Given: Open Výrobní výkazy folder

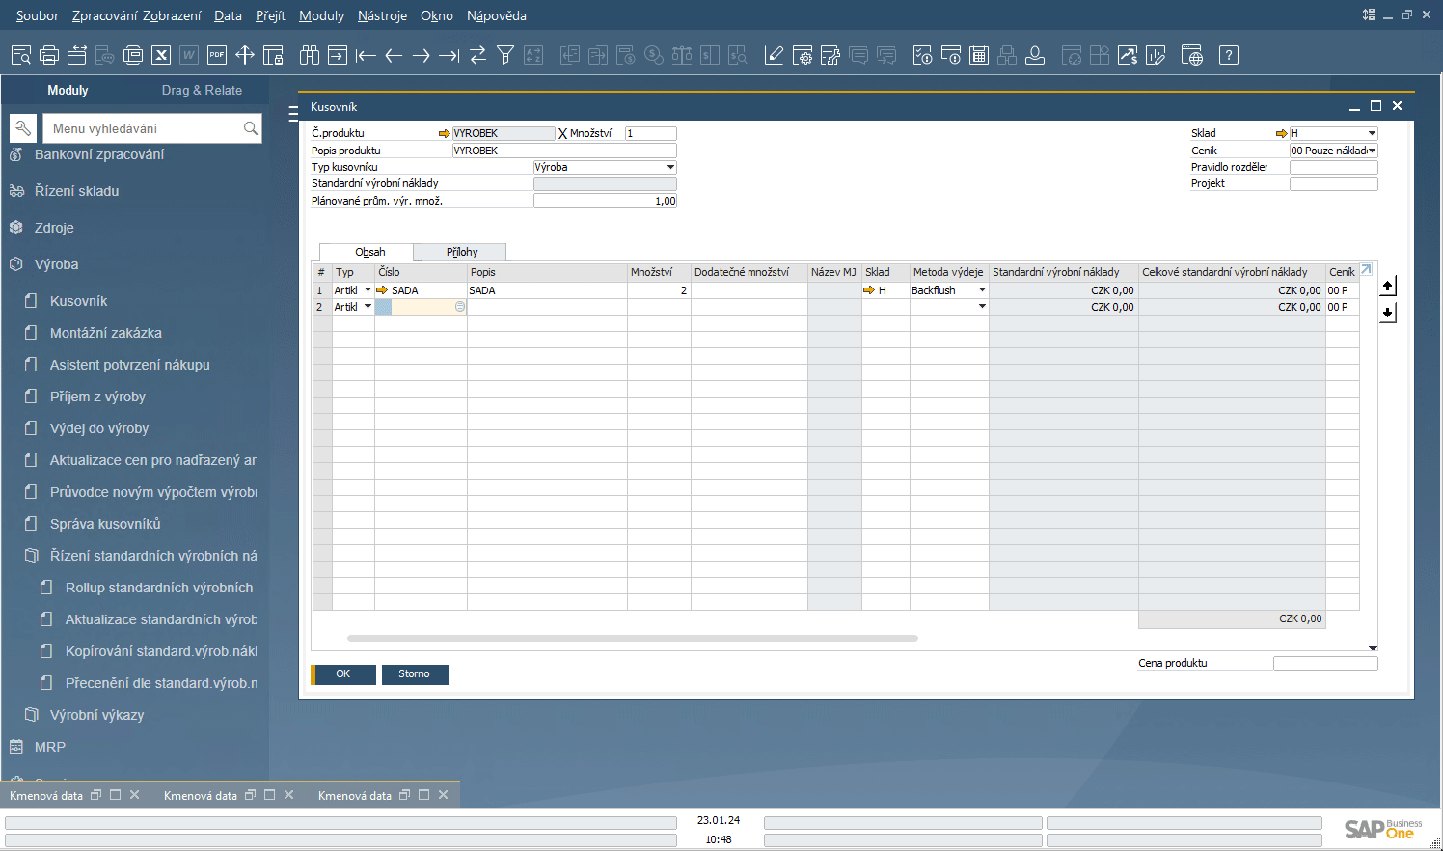Looking at the screenshot, I should pos(96,715).
